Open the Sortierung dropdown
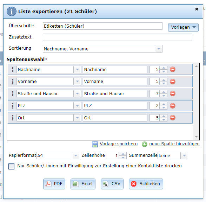This screenshot has height=202, width=206. coord(159,49)
